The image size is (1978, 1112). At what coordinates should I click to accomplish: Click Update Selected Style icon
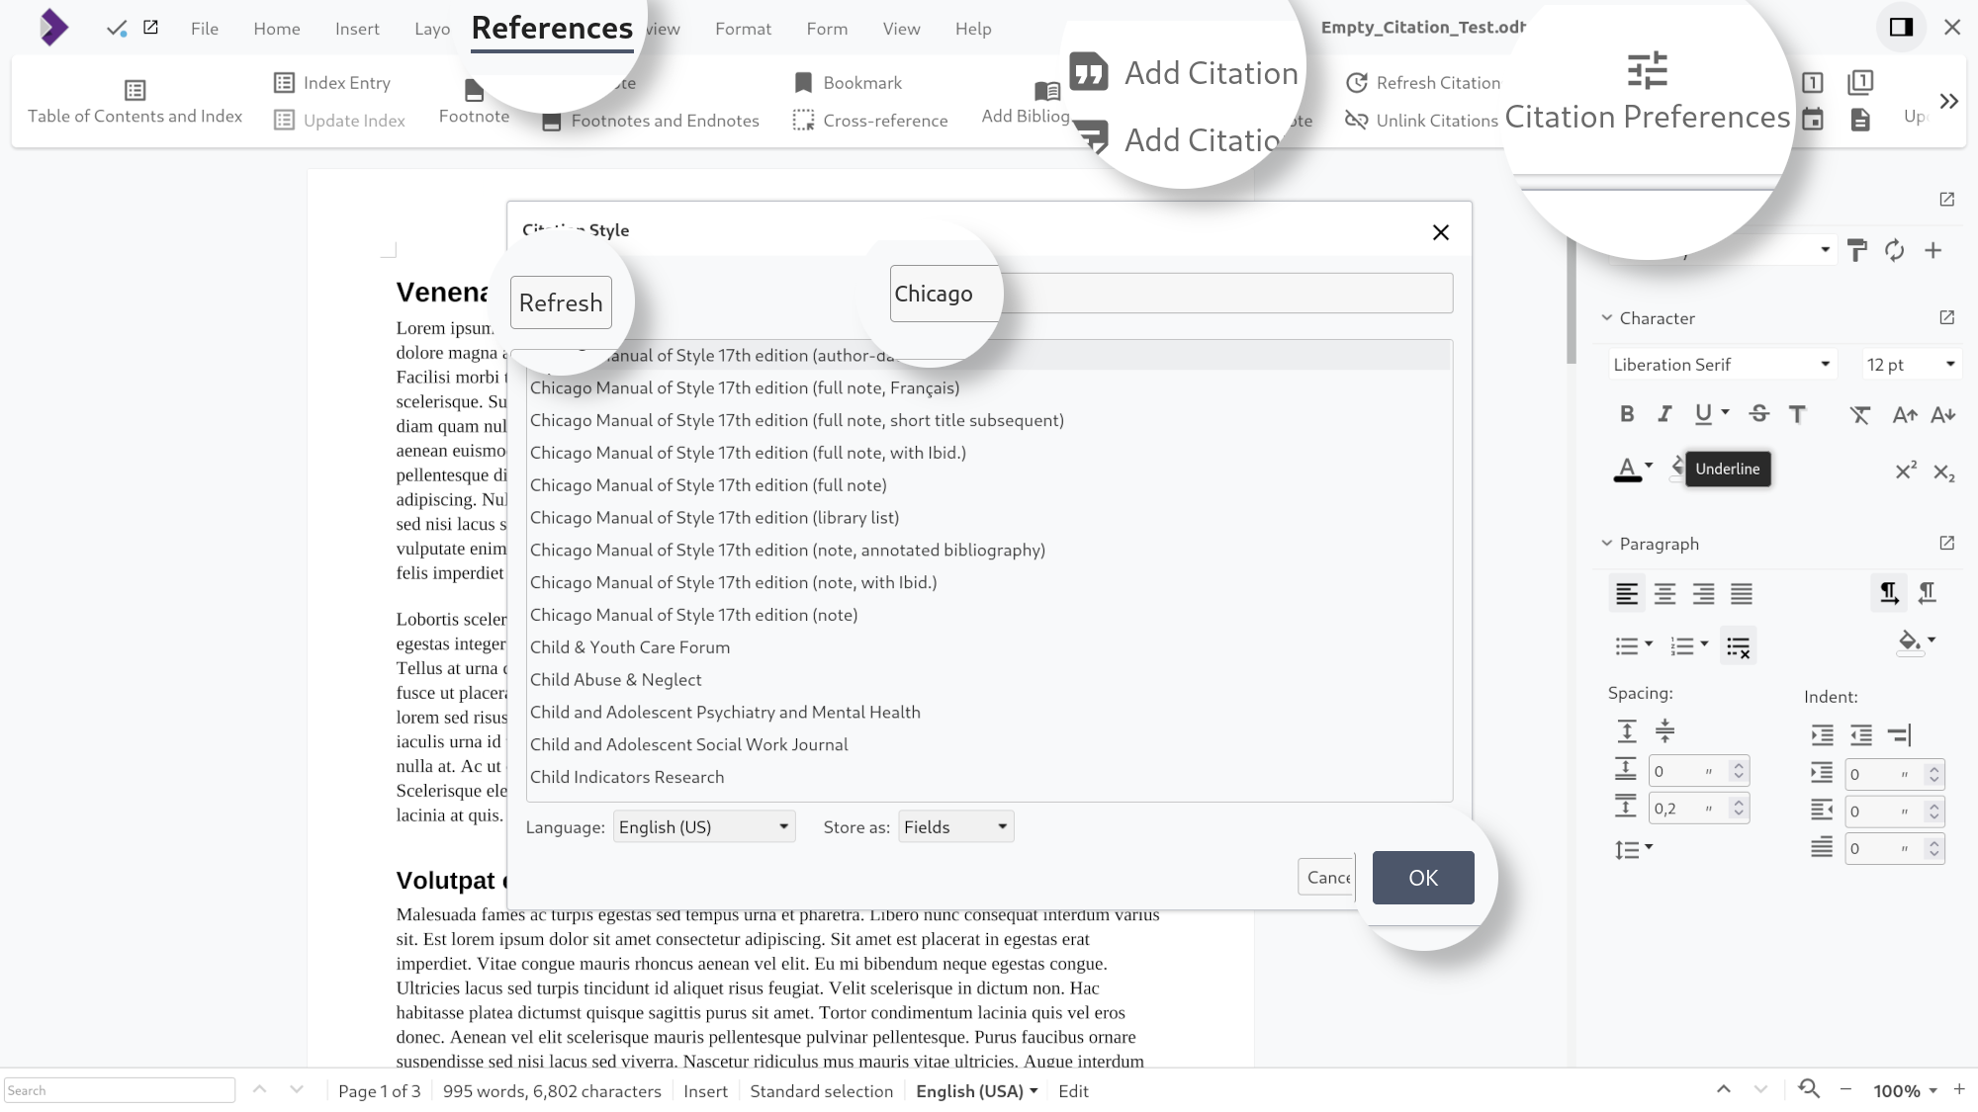pos(1894,251)
